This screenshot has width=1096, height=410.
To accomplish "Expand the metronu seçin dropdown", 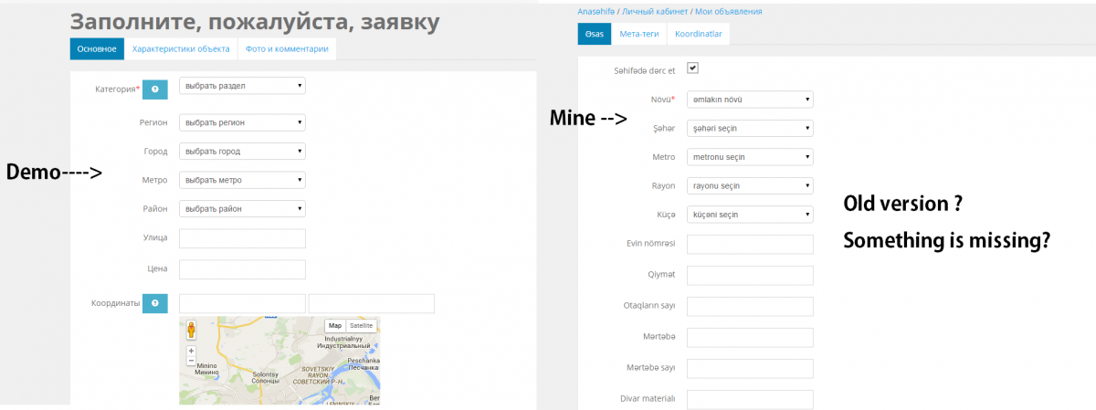I will [750, 157].
